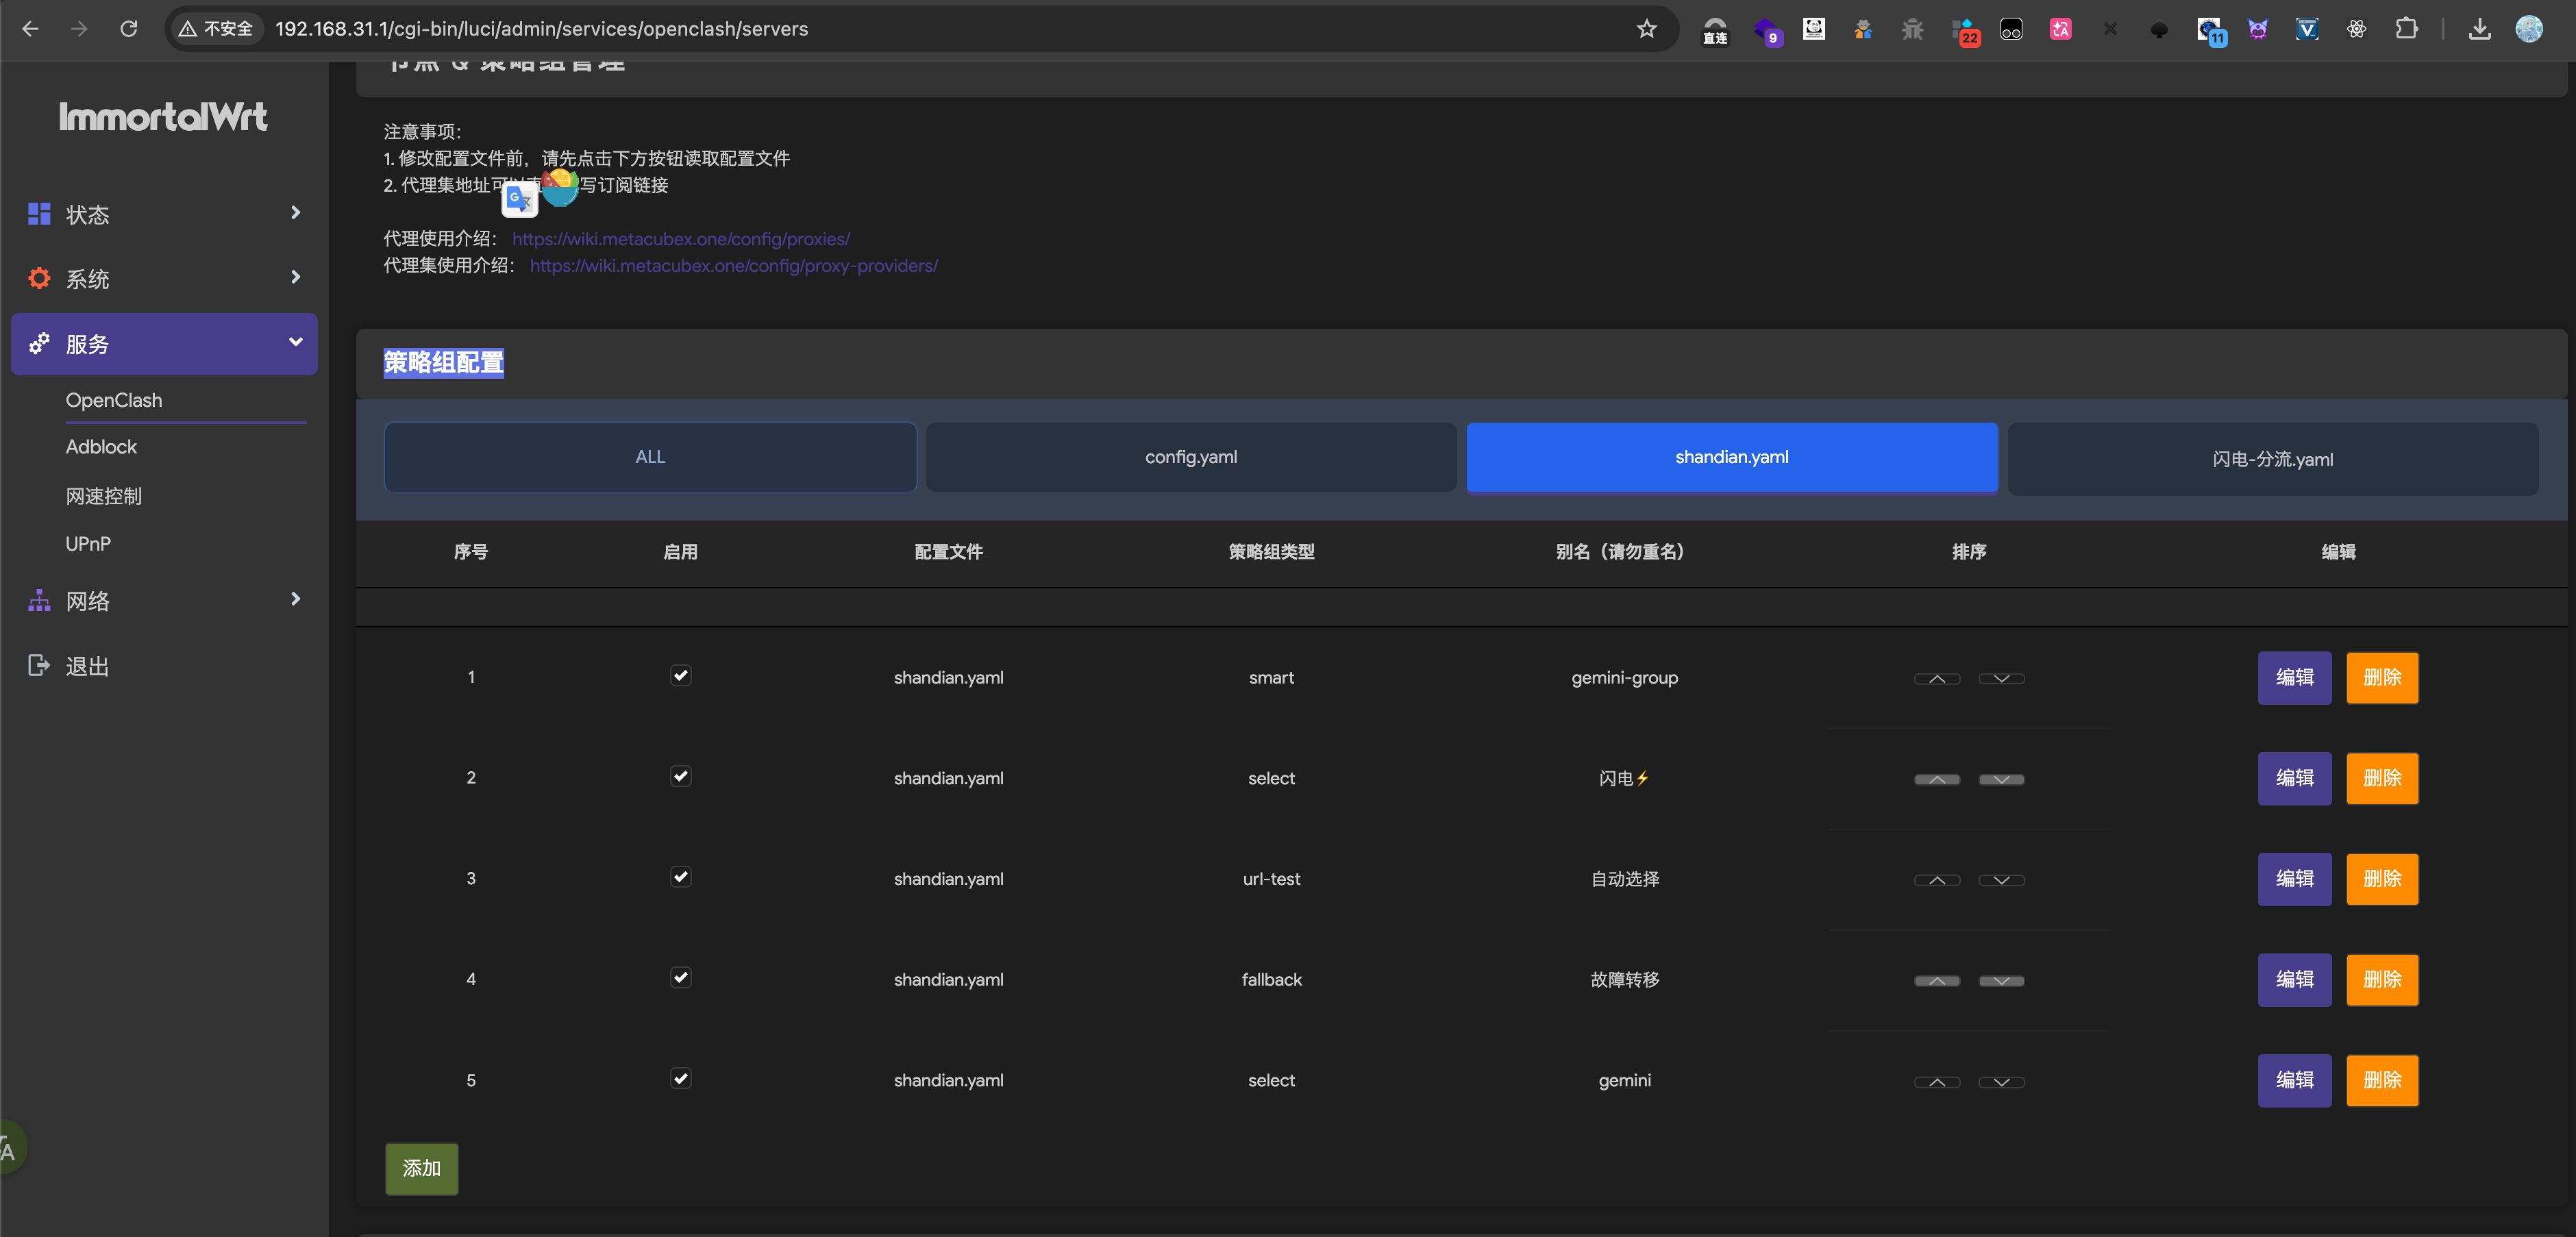Open the browser downloads icon
The width and height of the screenshot is (2576, 1237).
click(x=2479, y=29)
